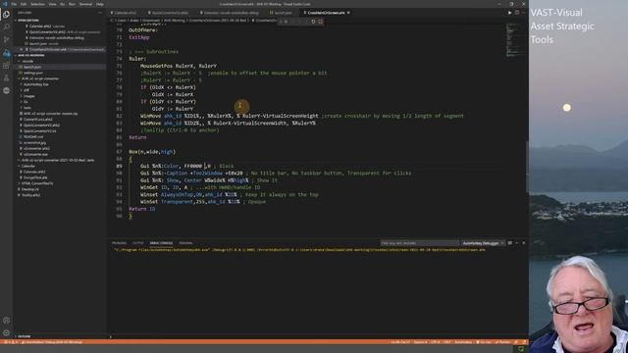
Task: Clear the debug console output
Action: point(510,243)
